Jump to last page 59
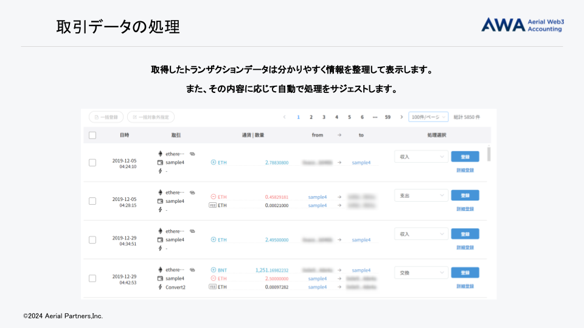 tap(388, 117)
